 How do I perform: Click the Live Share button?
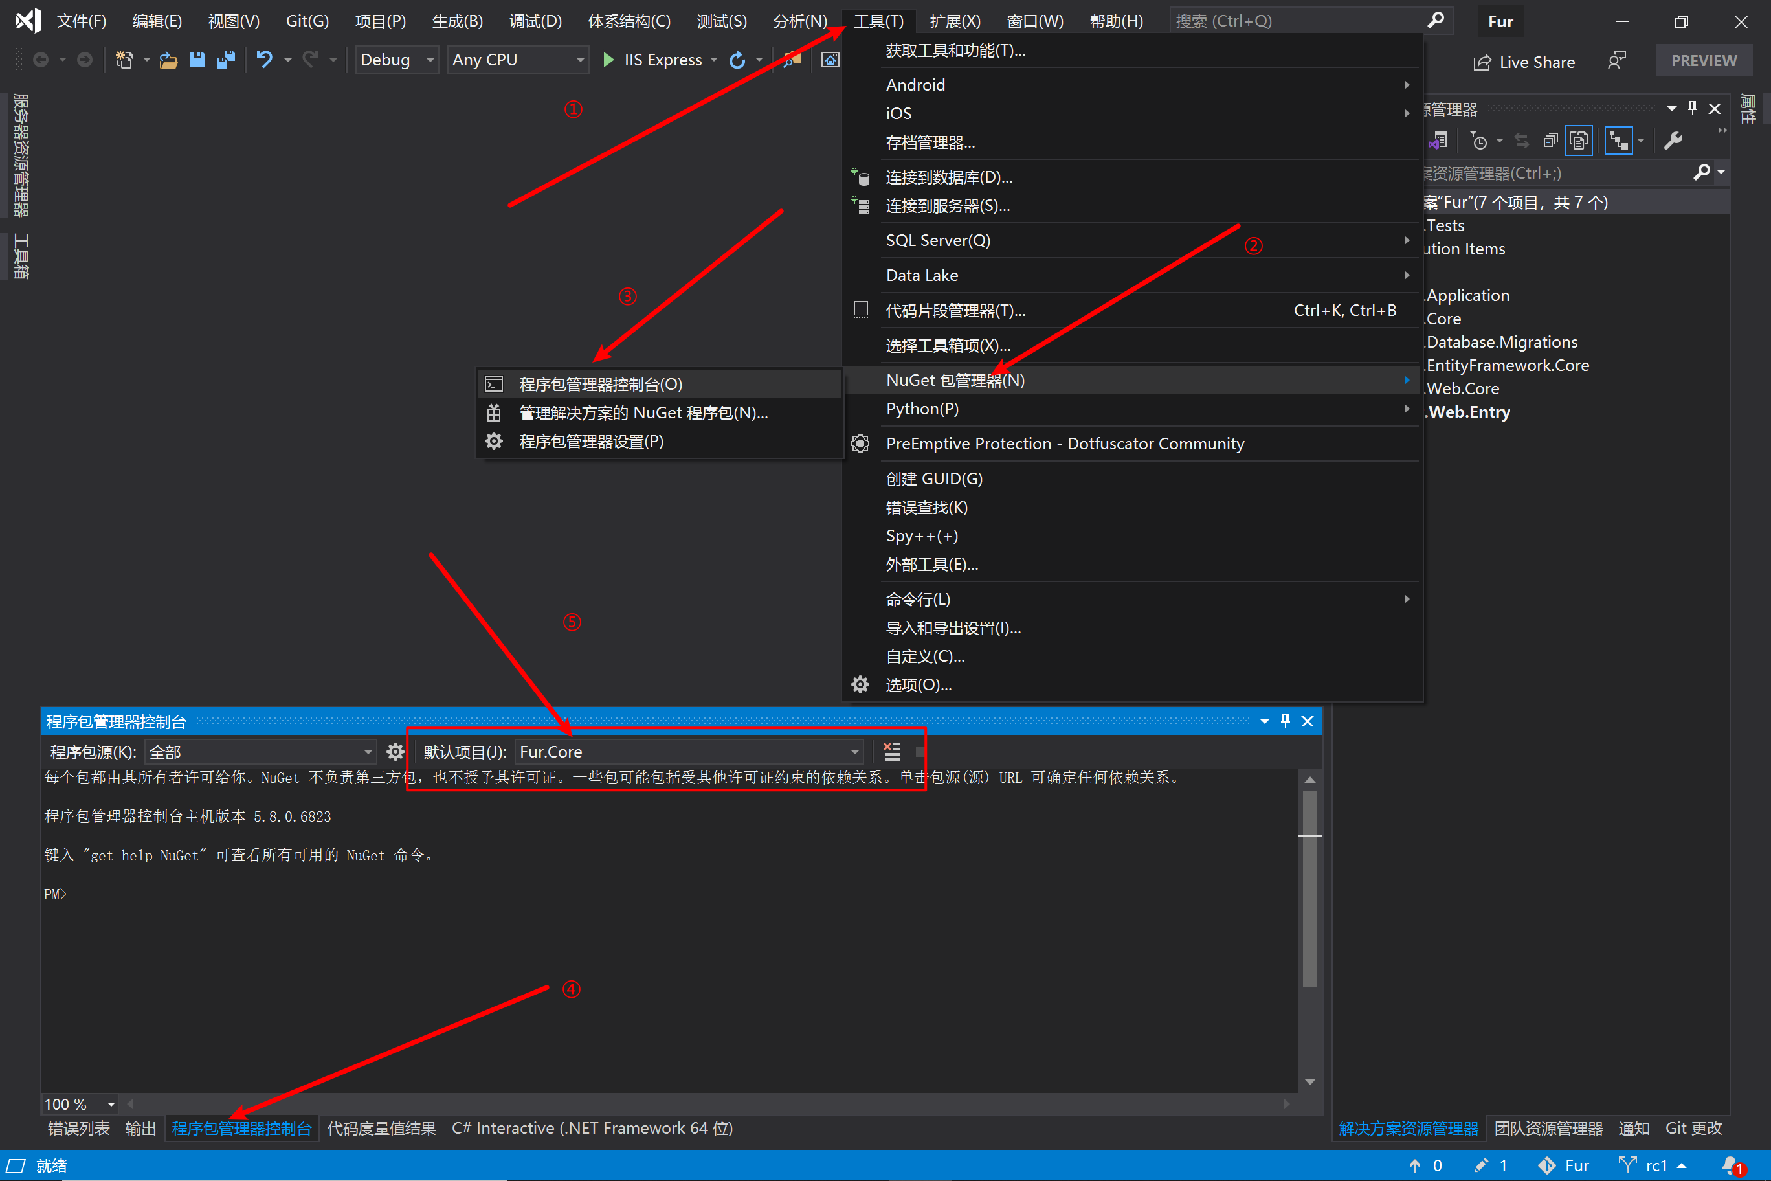tap(1524, 62)
